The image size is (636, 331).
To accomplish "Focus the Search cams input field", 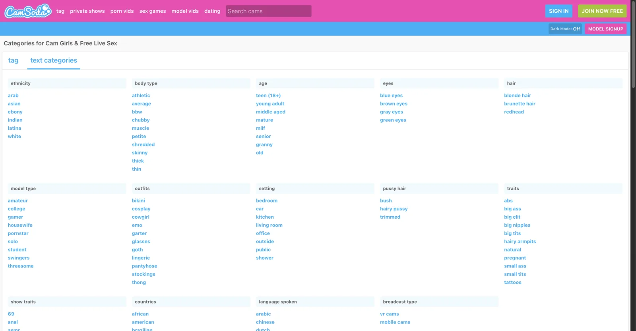I will (269, 11).
